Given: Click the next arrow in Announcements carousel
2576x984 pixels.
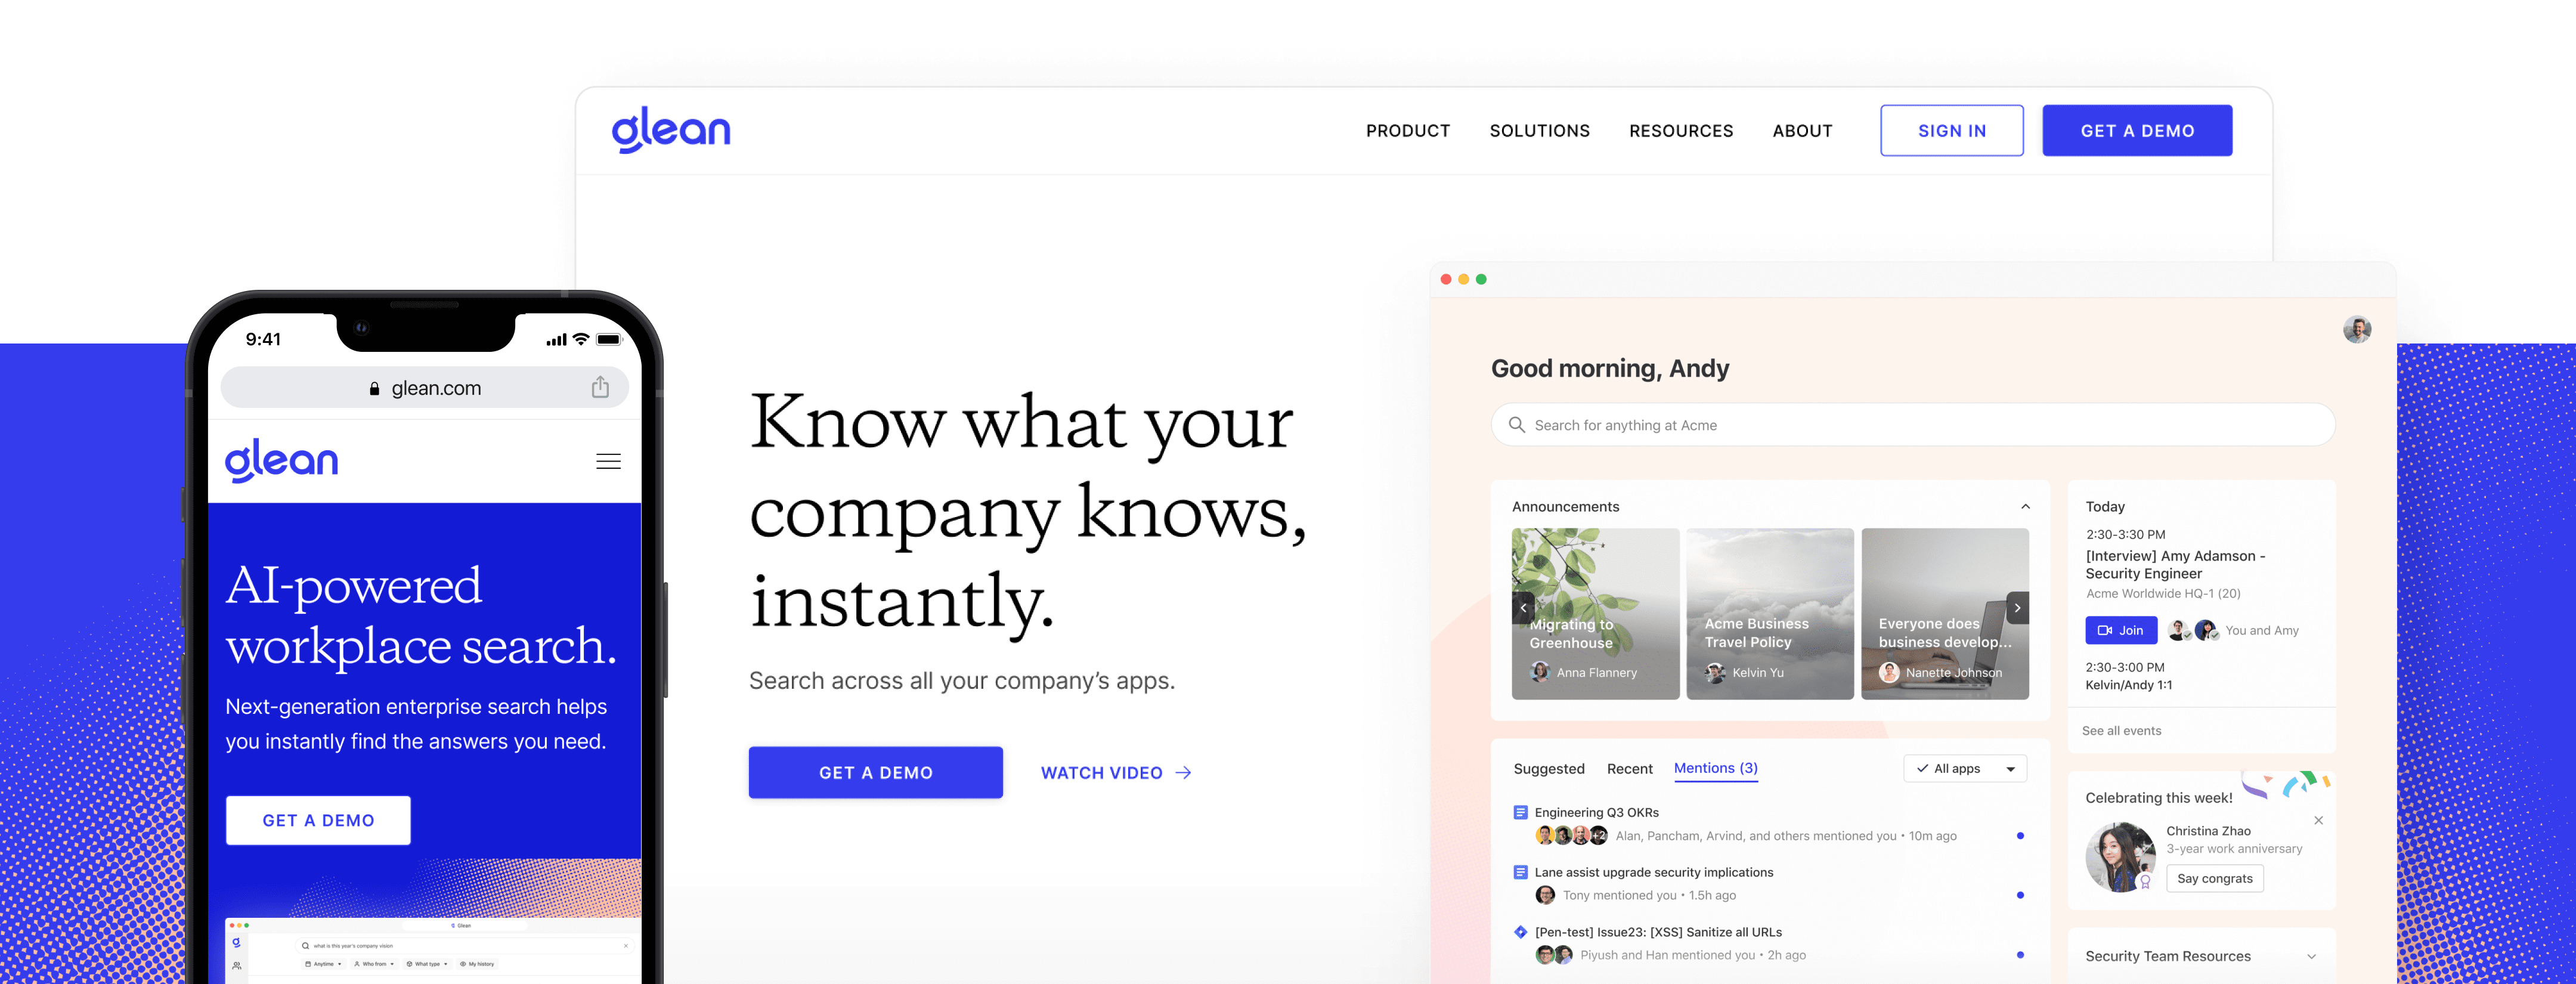Looking at the screenshot, I should pyautogui.click(x=2017, y=608).
